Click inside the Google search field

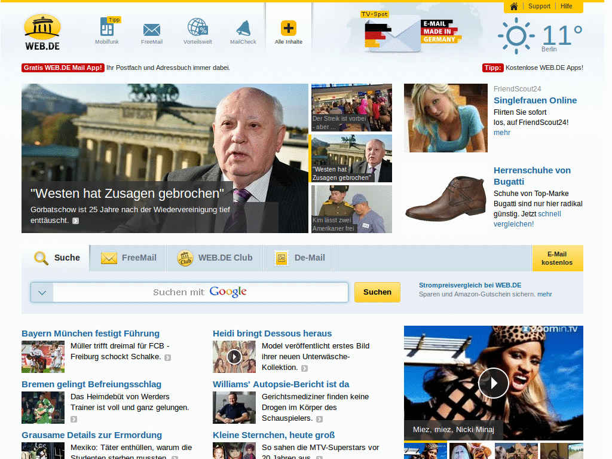click(197, 292)
